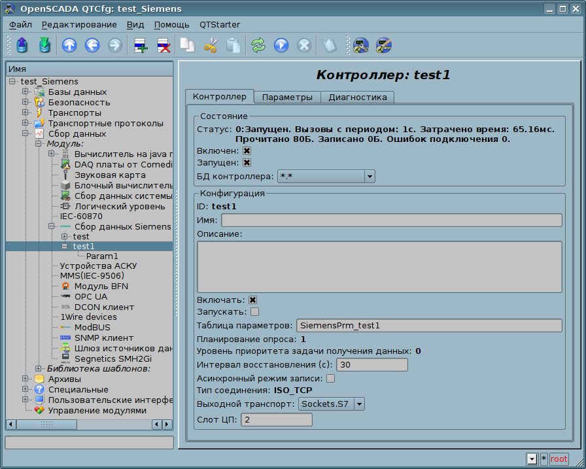
Task: Expand the "Архивы" tree node
Action: point(26,379)
